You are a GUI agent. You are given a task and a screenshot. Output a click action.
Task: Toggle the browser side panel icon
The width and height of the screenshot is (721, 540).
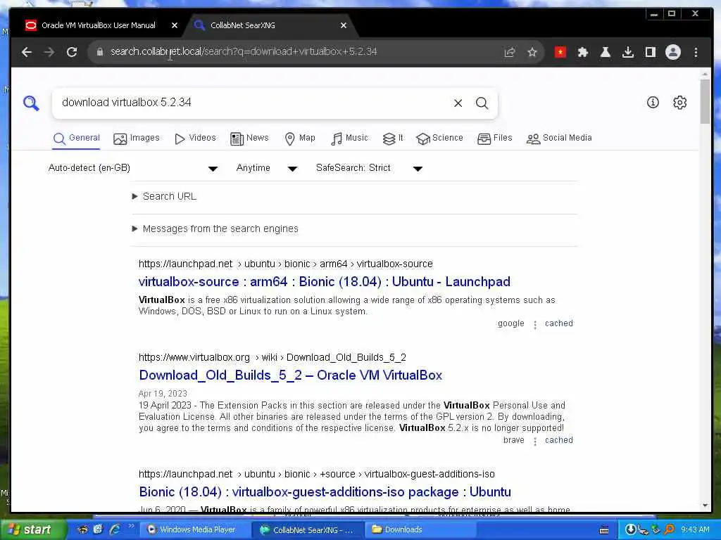[650, 52]
